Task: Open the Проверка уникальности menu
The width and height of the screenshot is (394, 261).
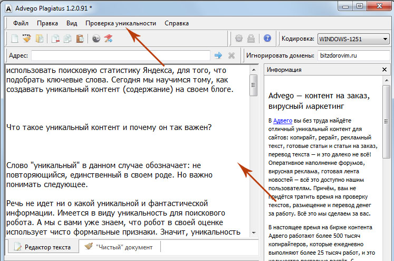Action: pos(121,23)
